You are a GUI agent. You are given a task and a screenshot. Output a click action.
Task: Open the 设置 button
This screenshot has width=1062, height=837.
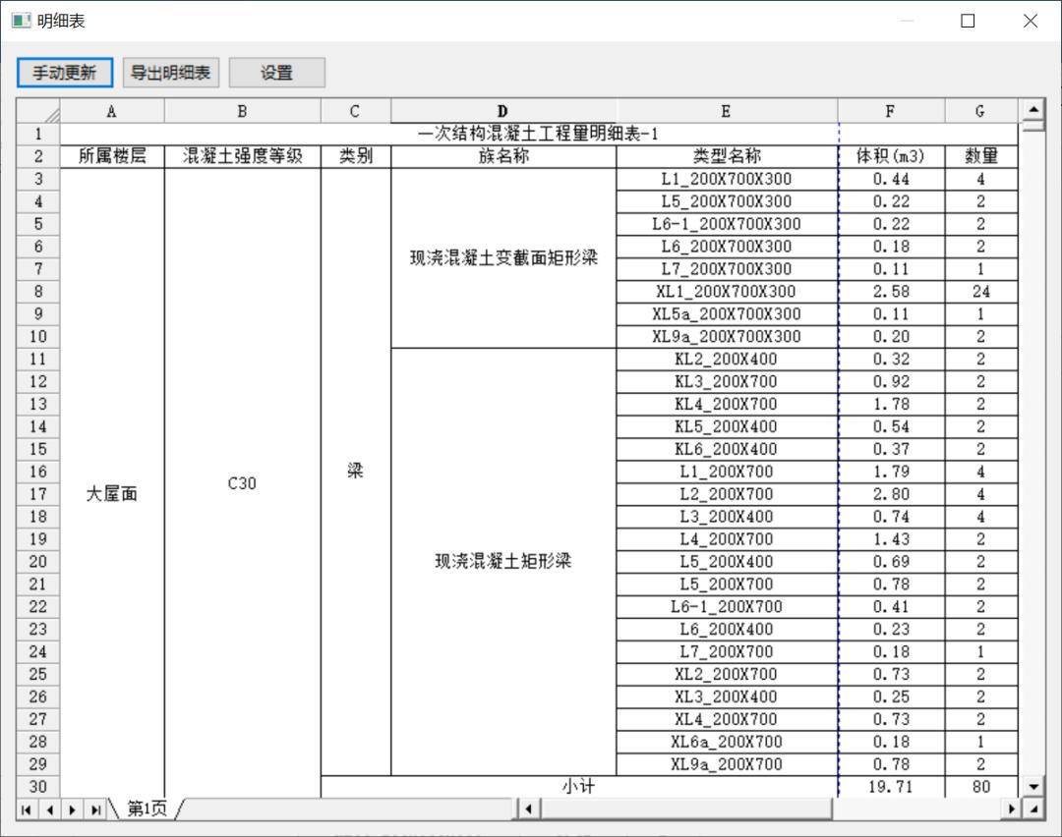[x=277, y=73]
